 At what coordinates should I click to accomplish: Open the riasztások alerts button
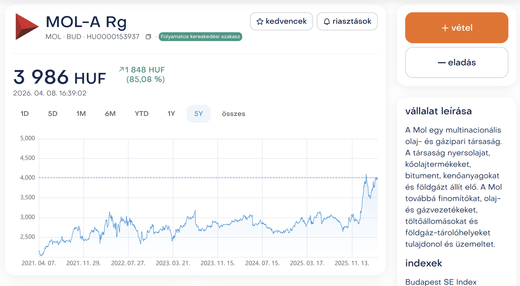[347, 21]
